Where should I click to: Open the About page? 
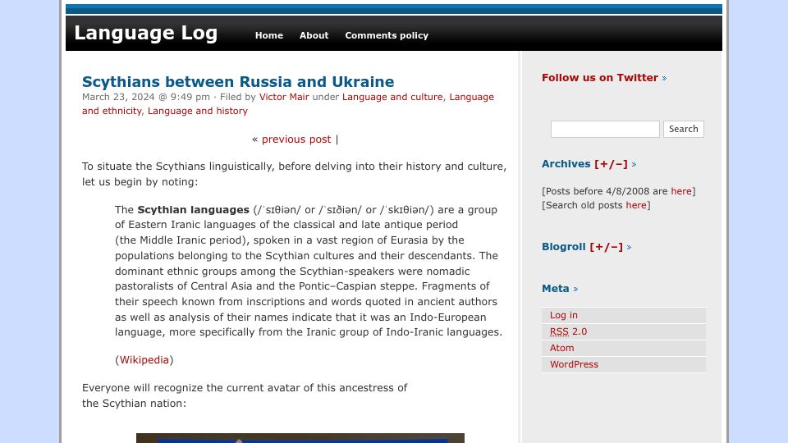pyautogui.click(x=314, y=35)
